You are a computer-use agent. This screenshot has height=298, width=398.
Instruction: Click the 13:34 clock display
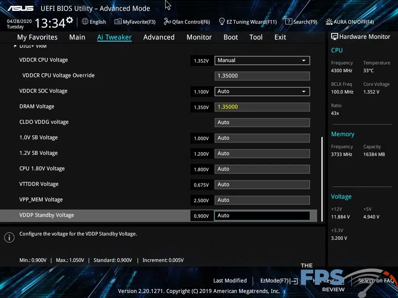point(50,23)
